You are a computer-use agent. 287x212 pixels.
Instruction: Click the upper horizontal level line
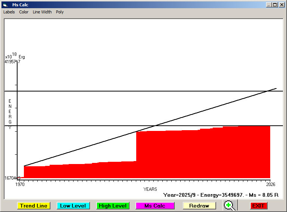112,91
